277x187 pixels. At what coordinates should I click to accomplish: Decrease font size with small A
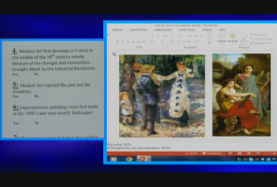click(x=158, y=36)
